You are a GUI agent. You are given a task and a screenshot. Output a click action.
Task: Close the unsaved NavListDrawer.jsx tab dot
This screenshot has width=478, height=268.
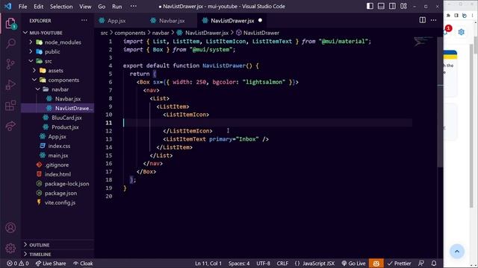coord(260,20)
